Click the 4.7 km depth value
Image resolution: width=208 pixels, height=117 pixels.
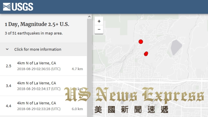click(x=77, y=69)
